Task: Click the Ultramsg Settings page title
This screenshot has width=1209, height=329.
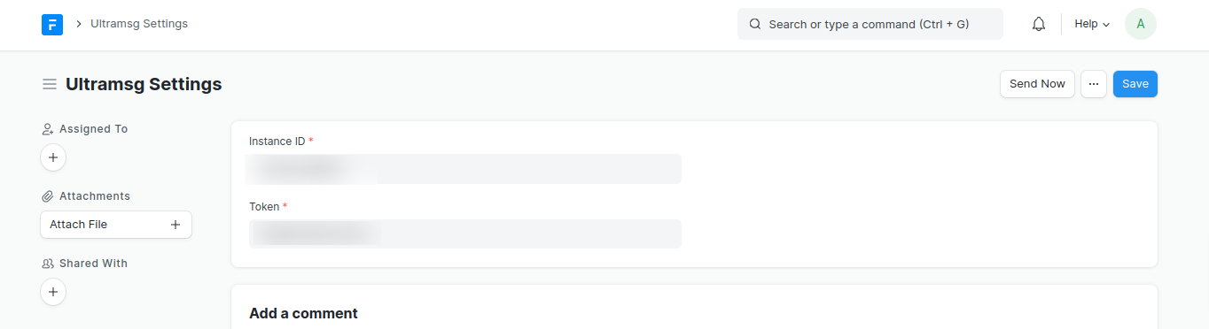Action: tap(144, 84)
